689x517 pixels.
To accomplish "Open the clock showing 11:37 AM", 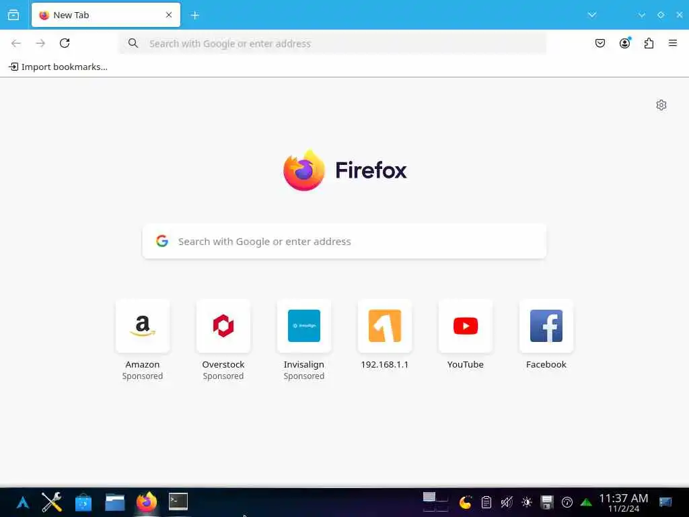I will pos(624,503).
